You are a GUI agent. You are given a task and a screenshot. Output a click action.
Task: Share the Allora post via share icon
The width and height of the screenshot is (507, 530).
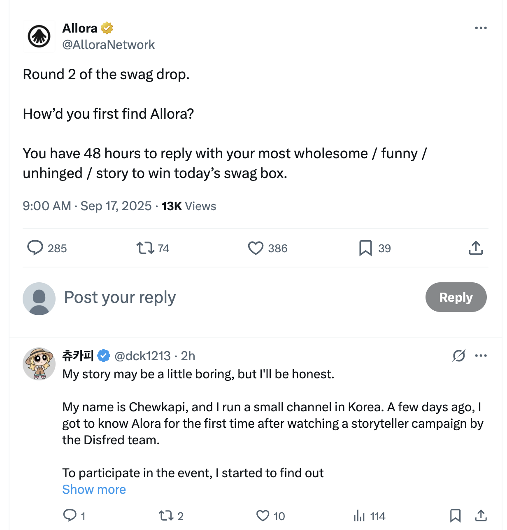(x=476, y=248)
